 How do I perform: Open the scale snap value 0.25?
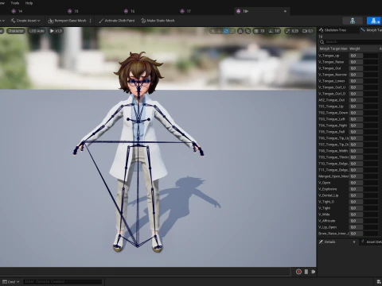coord(294,31)
